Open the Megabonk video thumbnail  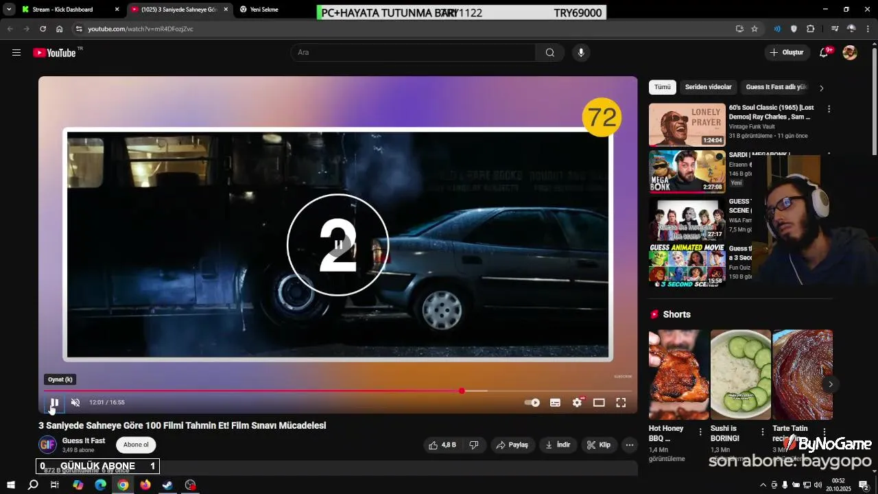(x=687, y=172)
